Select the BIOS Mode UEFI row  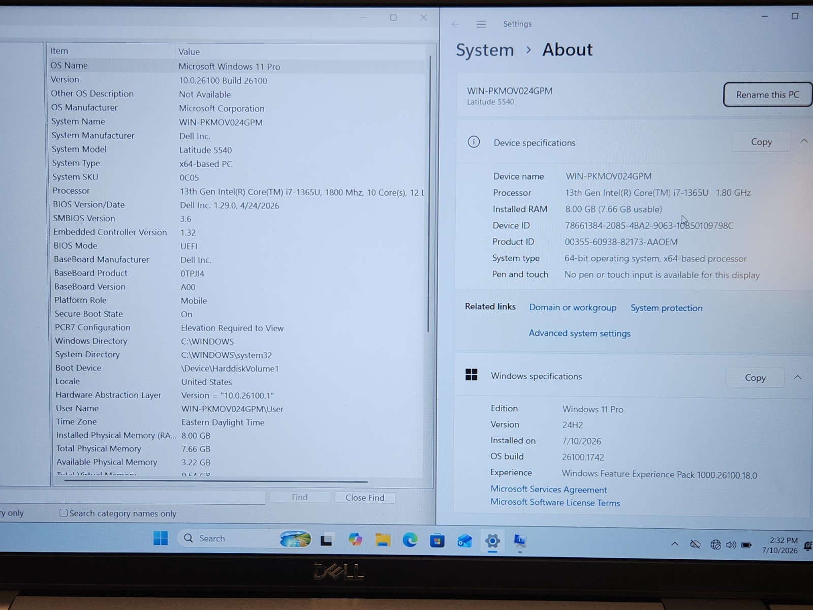pyautogui.click(x=238, y=246)
